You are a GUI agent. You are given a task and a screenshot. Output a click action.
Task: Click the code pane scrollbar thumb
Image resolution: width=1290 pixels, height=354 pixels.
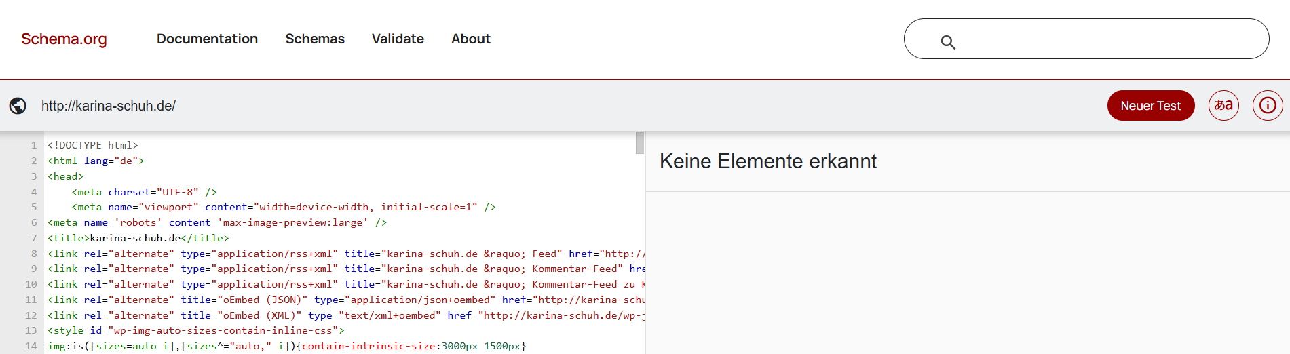(639, 142)
